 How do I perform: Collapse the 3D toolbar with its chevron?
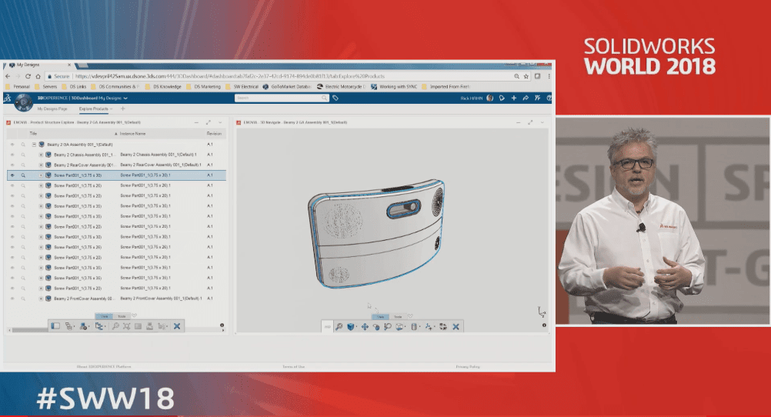(x=410, y=316)
